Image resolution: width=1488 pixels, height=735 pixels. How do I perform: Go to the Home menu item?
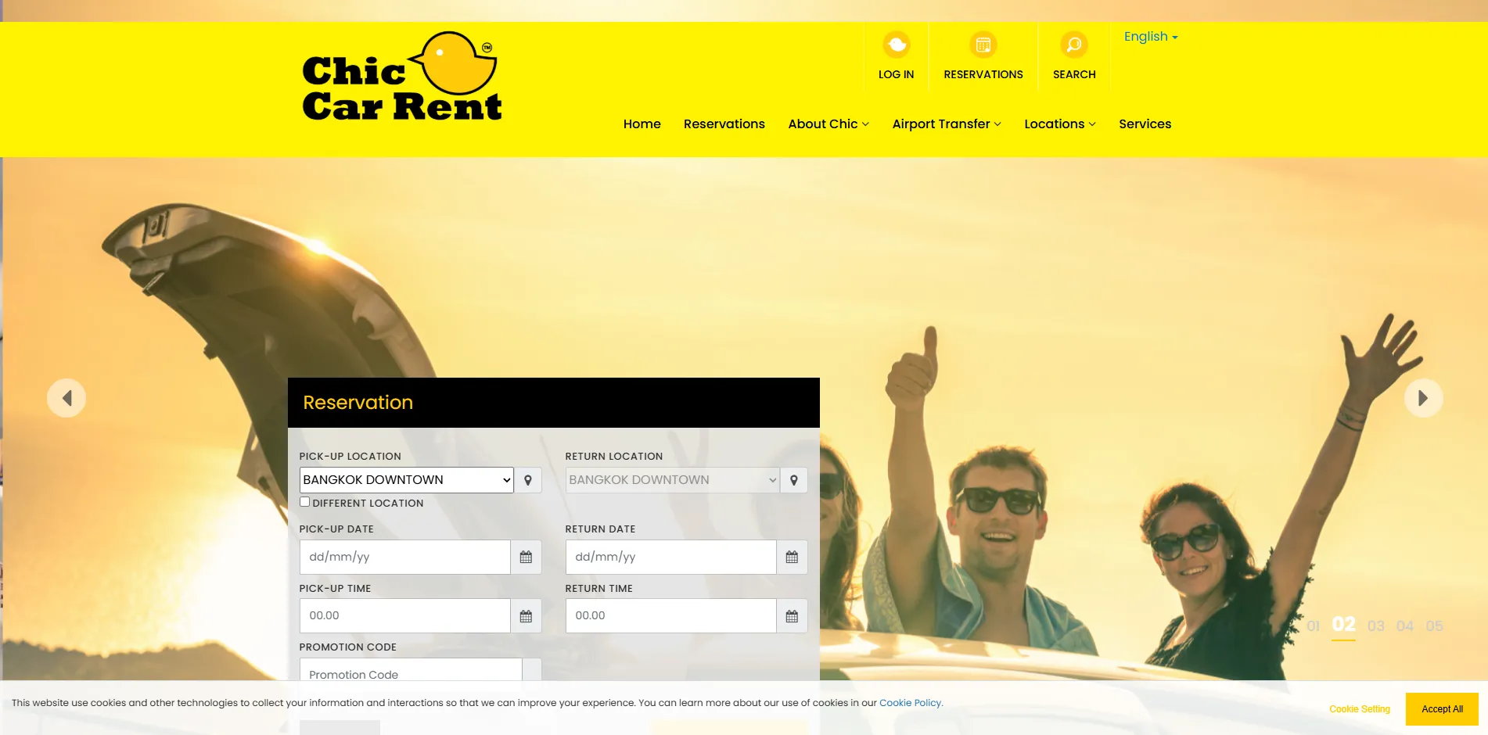(642, 124)
